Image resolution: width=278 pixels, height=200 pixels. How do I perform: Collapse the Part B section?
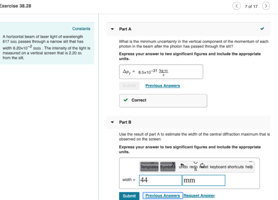pyautogui.click(x=112, y=122)
